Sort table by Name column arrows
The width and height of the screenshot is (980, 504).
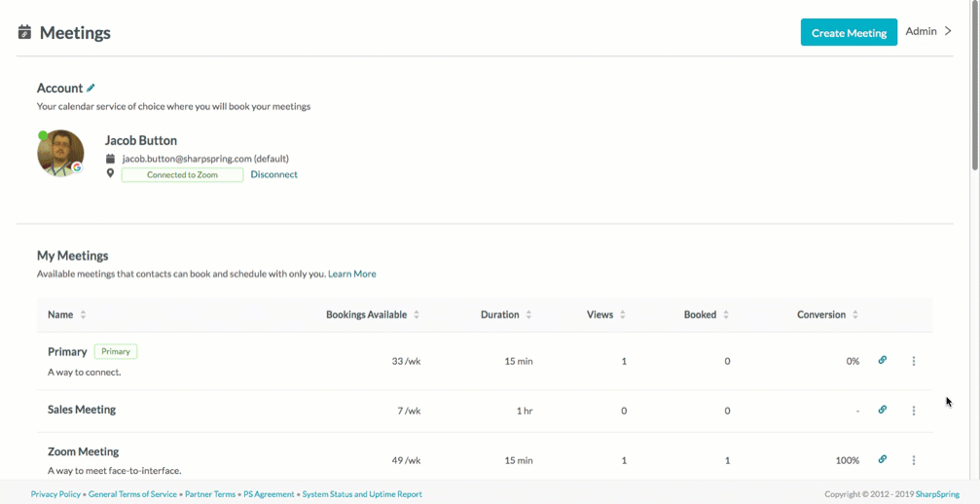[x=83, y=315]
